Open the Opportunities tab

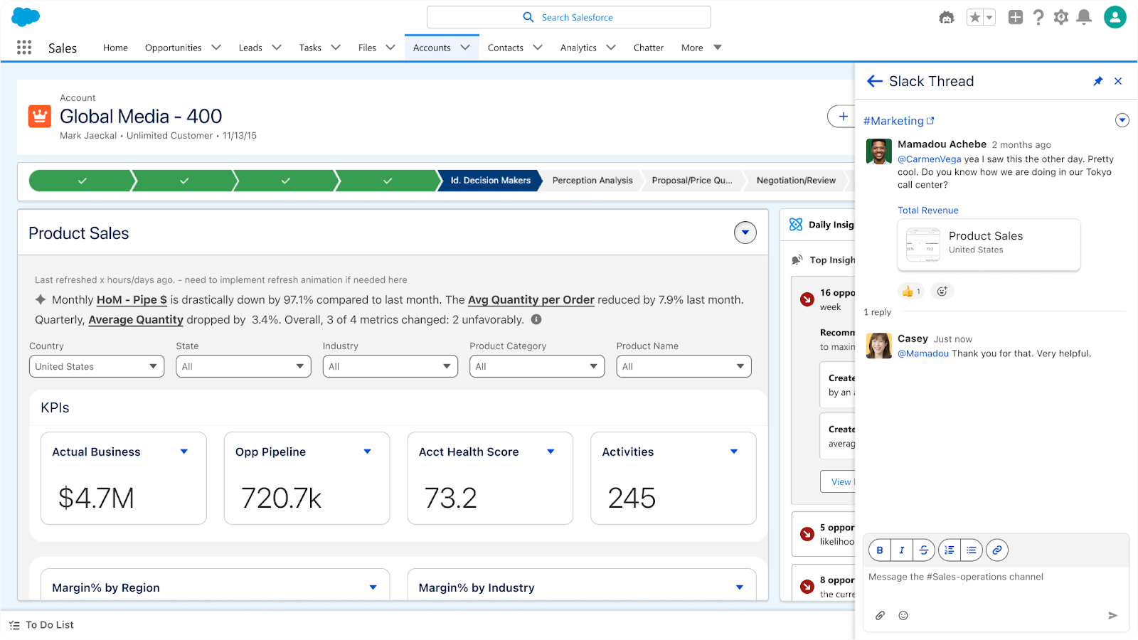click(x=173, y=48)
